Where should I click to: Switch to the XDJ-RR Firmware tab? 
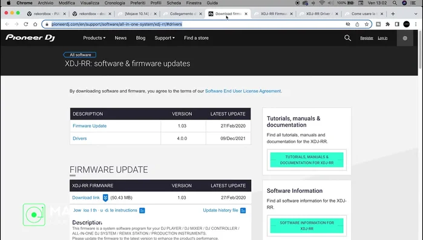pos(273,14)
